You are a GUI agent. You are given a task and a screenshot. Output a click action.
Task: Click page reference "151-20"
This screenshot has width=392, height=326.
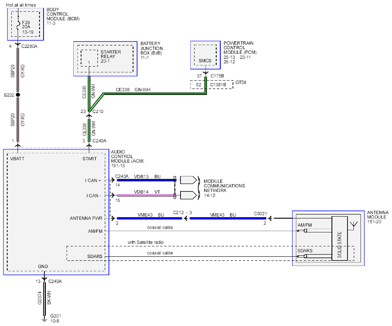click(374, 222)
